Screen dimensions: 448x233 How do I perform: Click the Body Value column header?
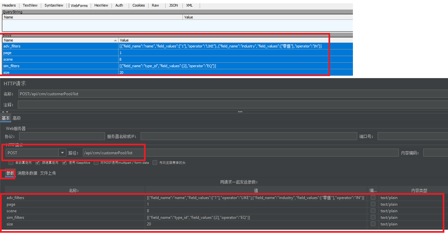click(236, 40)
